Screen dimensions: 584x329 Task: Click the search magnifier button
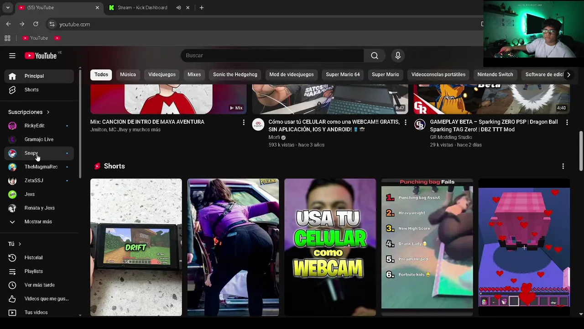(x=375, y=56)
